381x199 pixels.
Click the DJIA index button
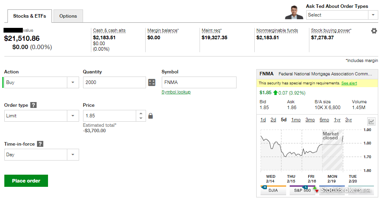[x=274, y=190]
